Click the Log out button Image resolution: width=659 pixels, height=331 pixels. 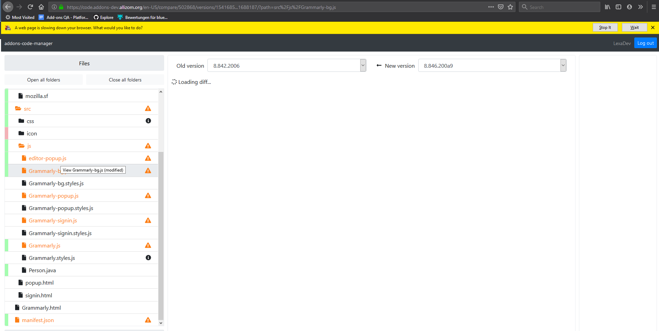click(646, 43)
